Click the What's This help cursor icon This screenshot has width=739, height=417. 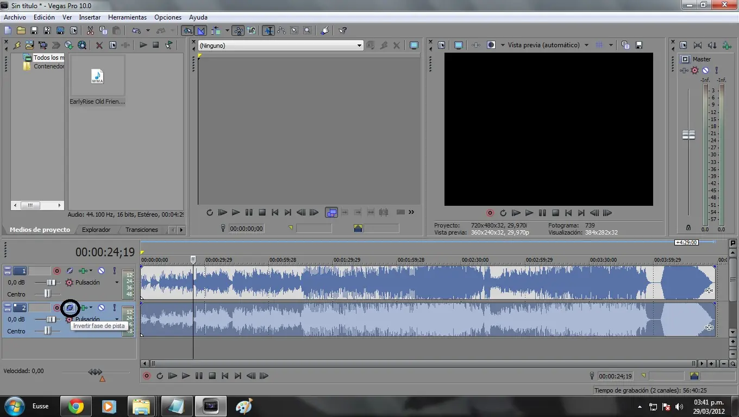point(342,31)
